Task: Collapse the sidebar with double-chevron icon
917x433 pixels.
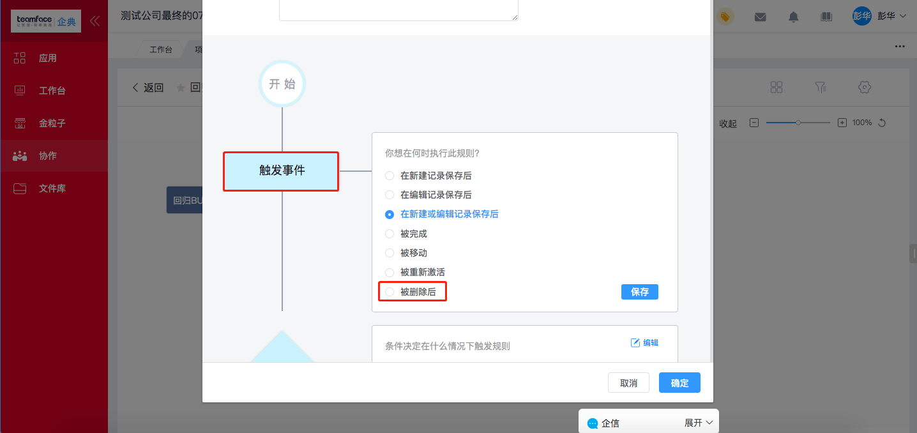Action: [95, 20]
